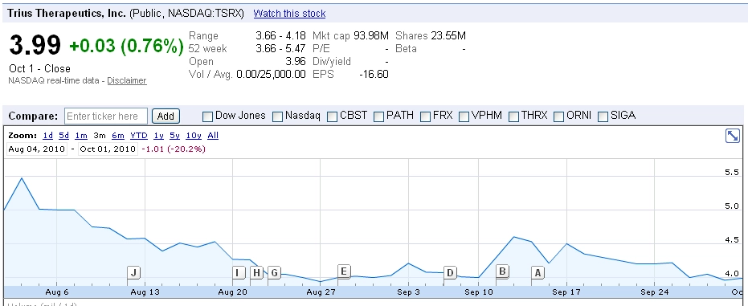This screenshot has height=306, width=748.
Task: Enable Dow Jones comparison checkbox
Action: tap(207, 116)
